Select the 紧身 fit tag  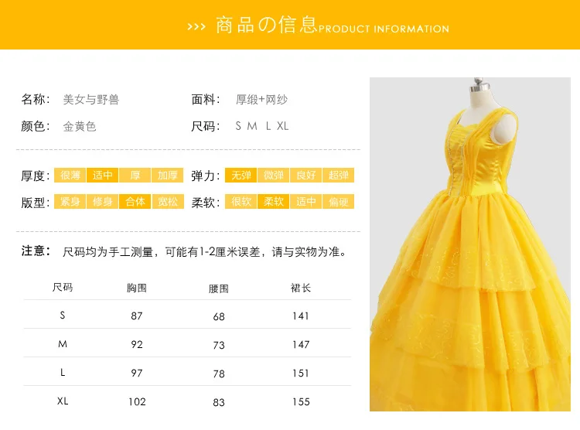point(70,202)
